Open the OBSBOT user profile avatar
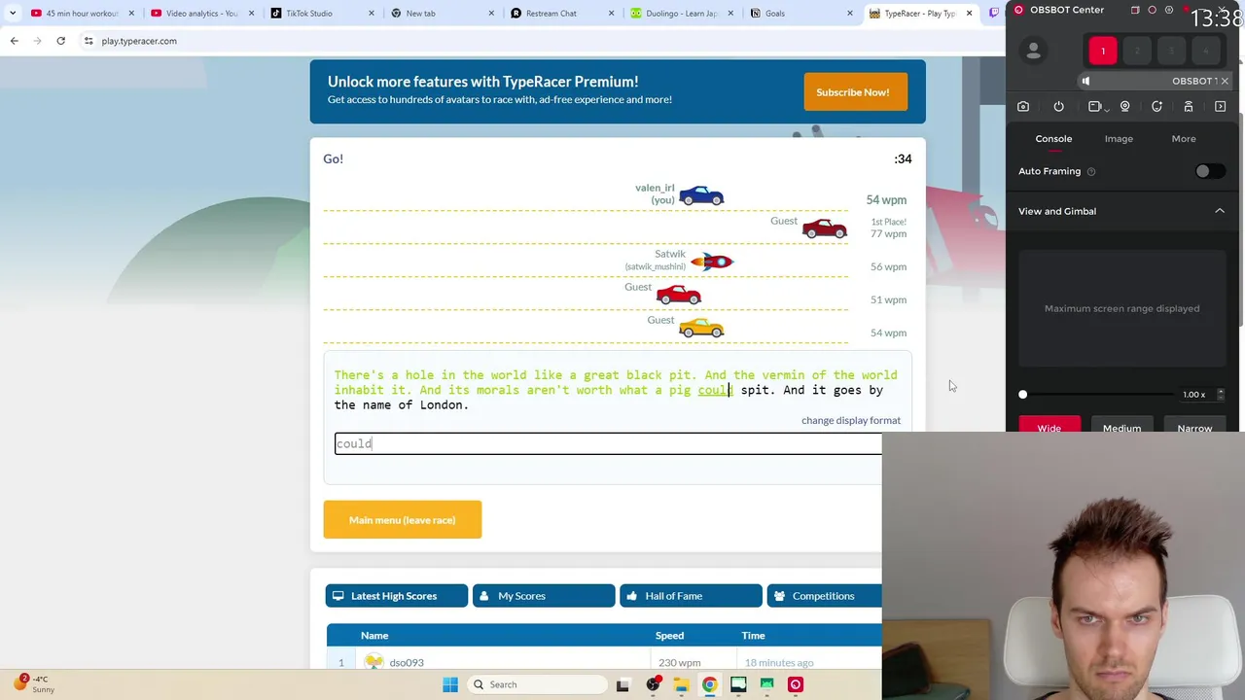This screenshot has height=700, width=1245. tap(1034, 52)
